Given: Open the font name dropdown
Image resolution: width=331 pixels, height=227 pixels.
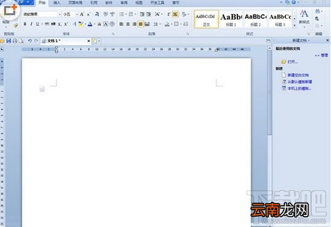Looking at the screenshot, I should [x=60, y=14].
